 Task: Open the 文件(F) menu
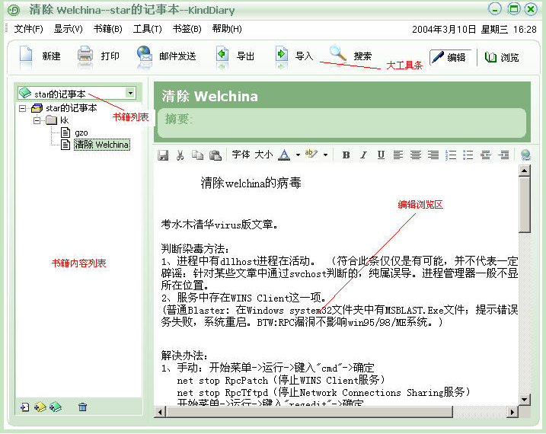(28, 29)
